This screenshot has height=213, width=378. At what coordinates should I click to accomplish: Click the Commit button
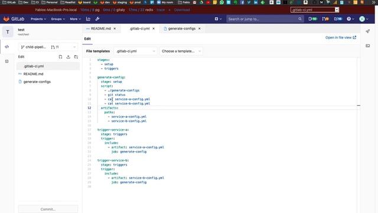pyautogui.click(x=48, y=209)
